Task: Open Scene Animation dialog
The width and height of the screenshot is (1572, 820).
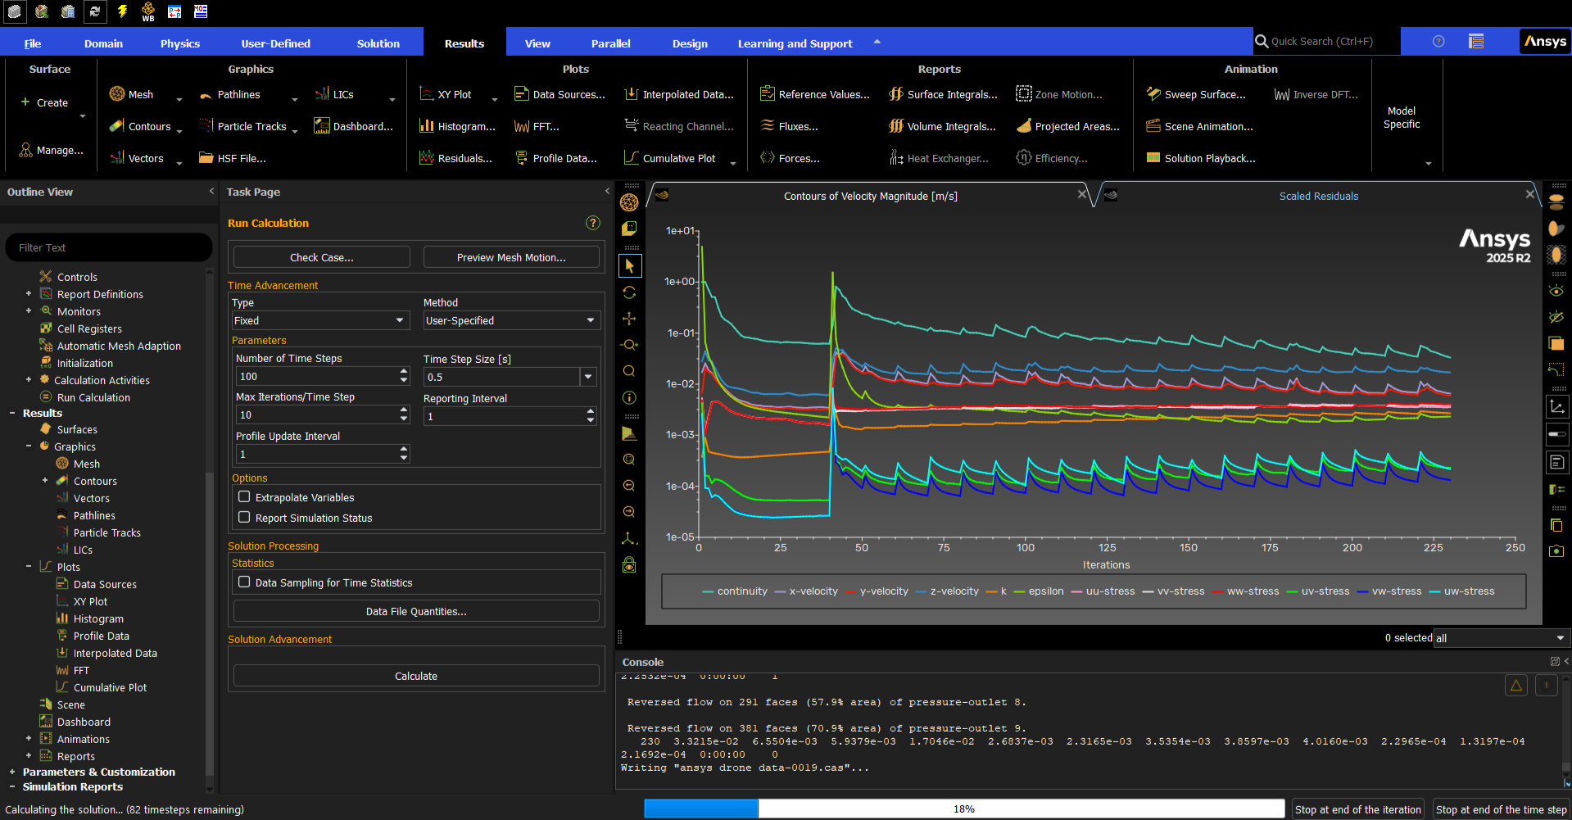Action: 1199,126
